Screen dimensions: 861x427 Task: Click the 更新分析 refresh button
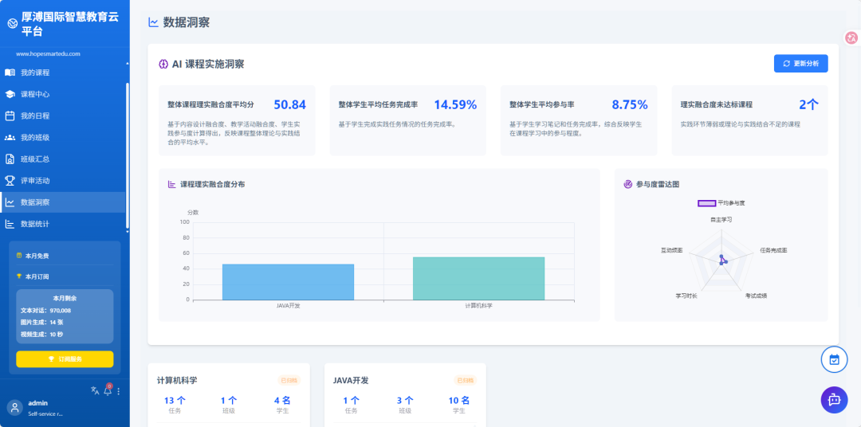(800, 64)
